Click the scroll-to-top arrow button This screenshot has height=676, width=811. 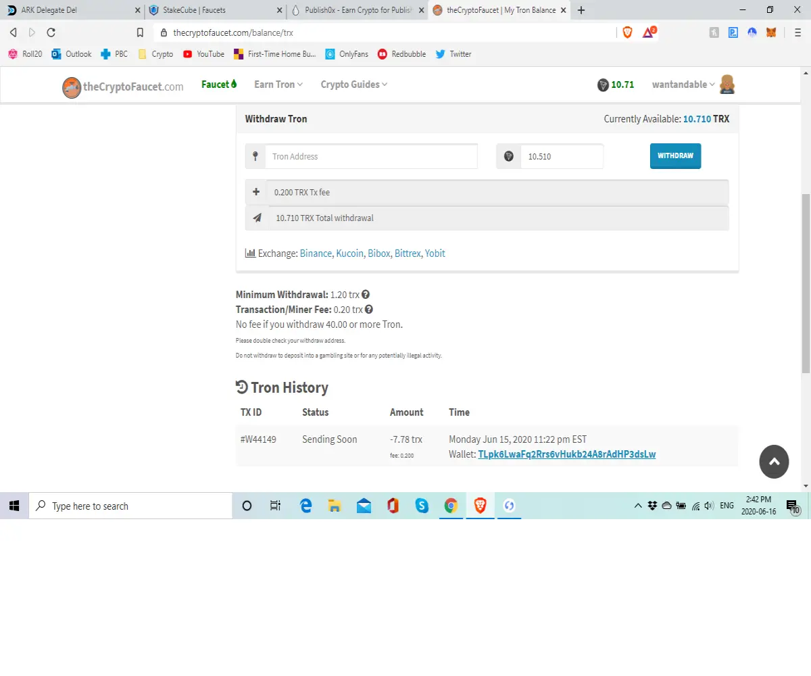(x=774, y=461)
